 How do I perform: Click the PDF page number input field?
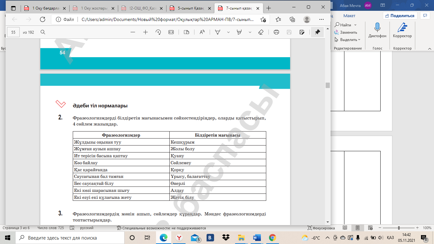(13, 32)
